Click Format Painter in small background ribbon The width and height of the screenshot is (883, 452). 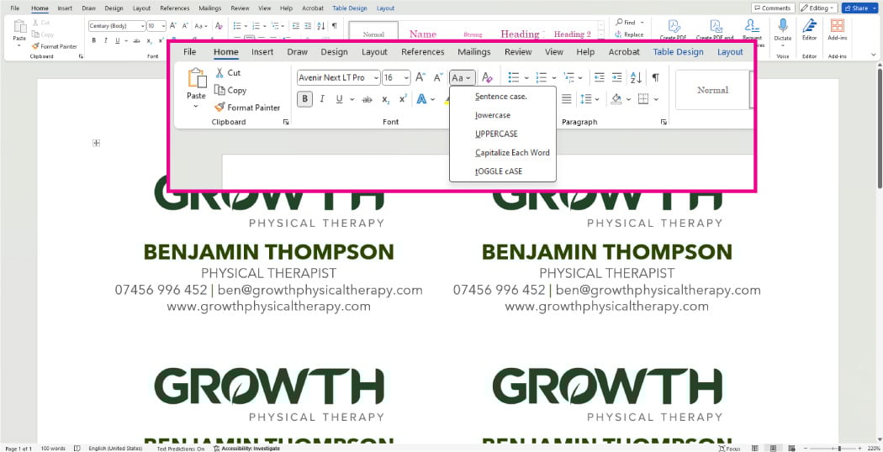click(x=55, y=46)
